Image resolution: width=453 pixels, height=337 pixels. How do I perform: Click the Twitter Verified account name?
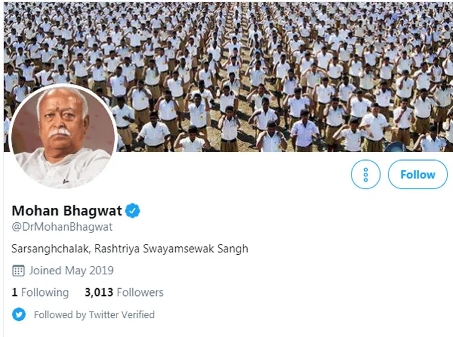point(121,315)
